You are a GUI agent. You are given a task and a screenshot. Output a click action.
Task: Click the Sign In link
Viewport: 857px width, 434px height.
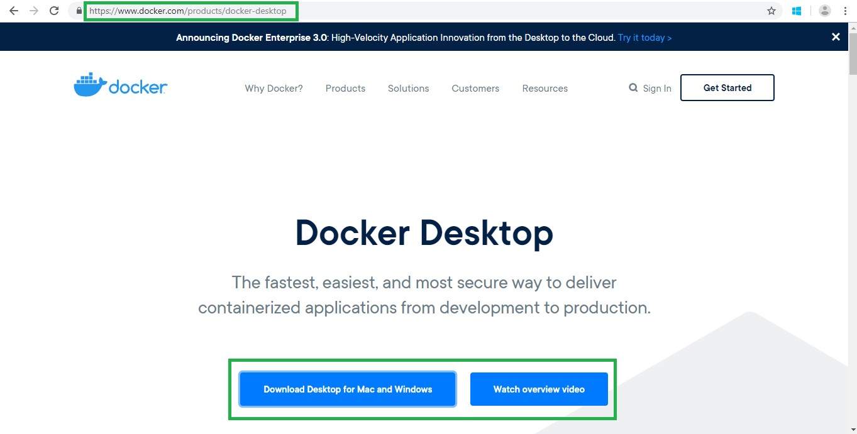[657, 89]
